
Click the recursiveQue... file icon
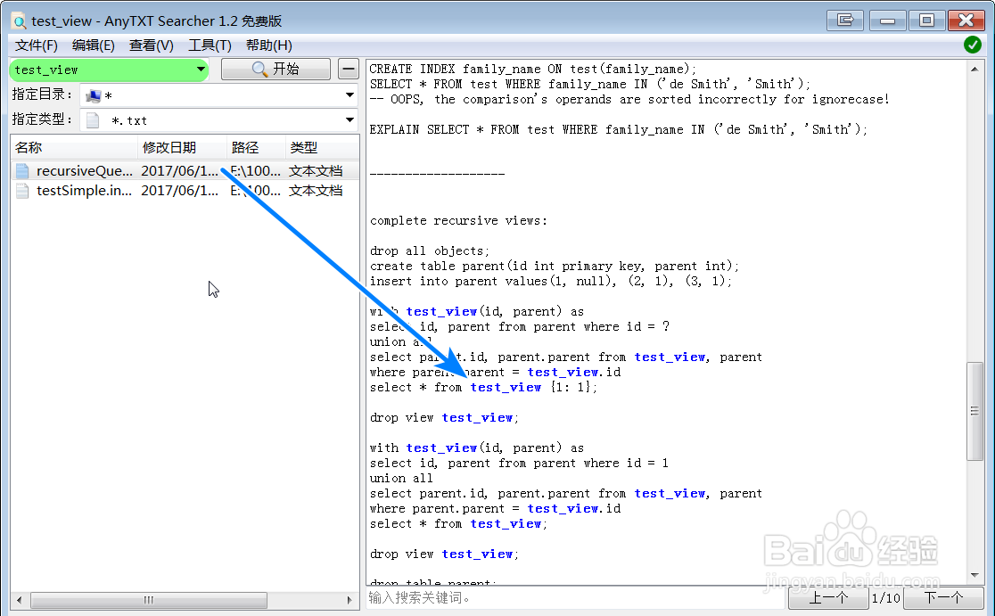click(x=22, y=171)
